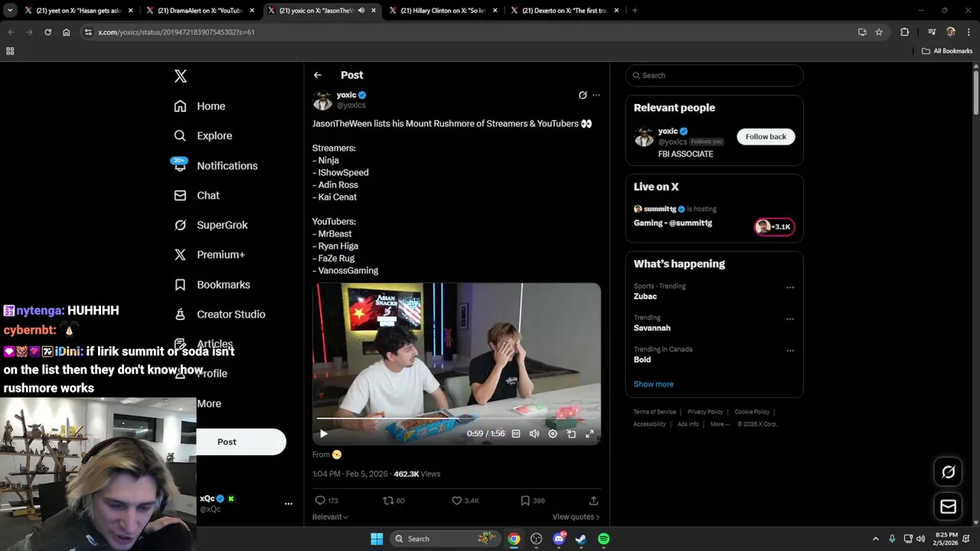The height and width of the screenshot is (551, 980).
Task: Click the video progress bar
Action: click(x=456, y=419)
